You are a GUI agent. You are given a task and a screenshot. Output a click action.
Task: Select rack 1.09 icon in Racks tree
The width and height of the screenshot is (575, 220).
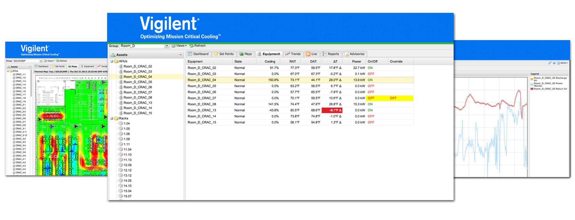coord(121,139)
